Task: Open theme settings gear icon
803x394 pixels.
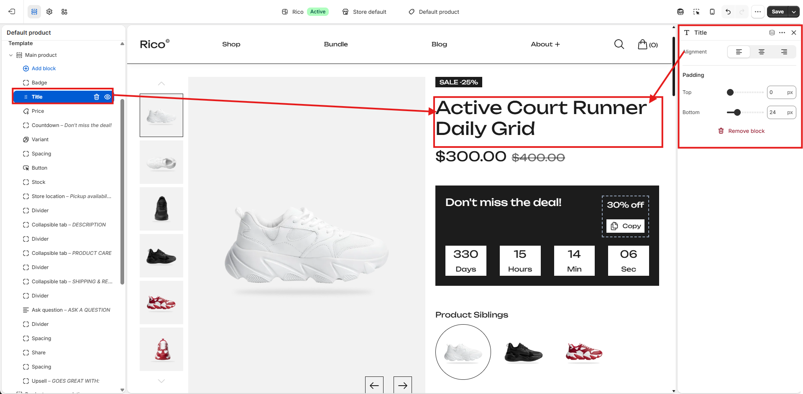Action: coord(49,12)
